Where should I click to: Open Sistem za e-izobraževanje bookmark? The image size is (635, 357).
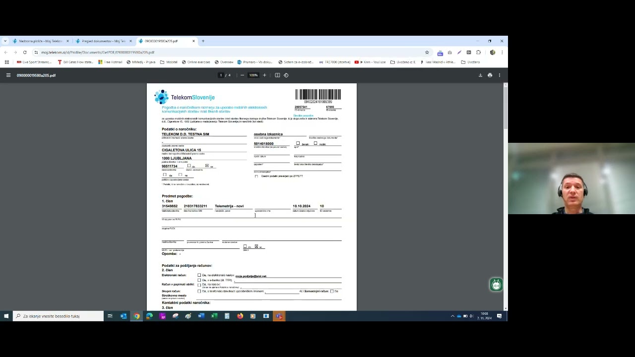(296, 62)
